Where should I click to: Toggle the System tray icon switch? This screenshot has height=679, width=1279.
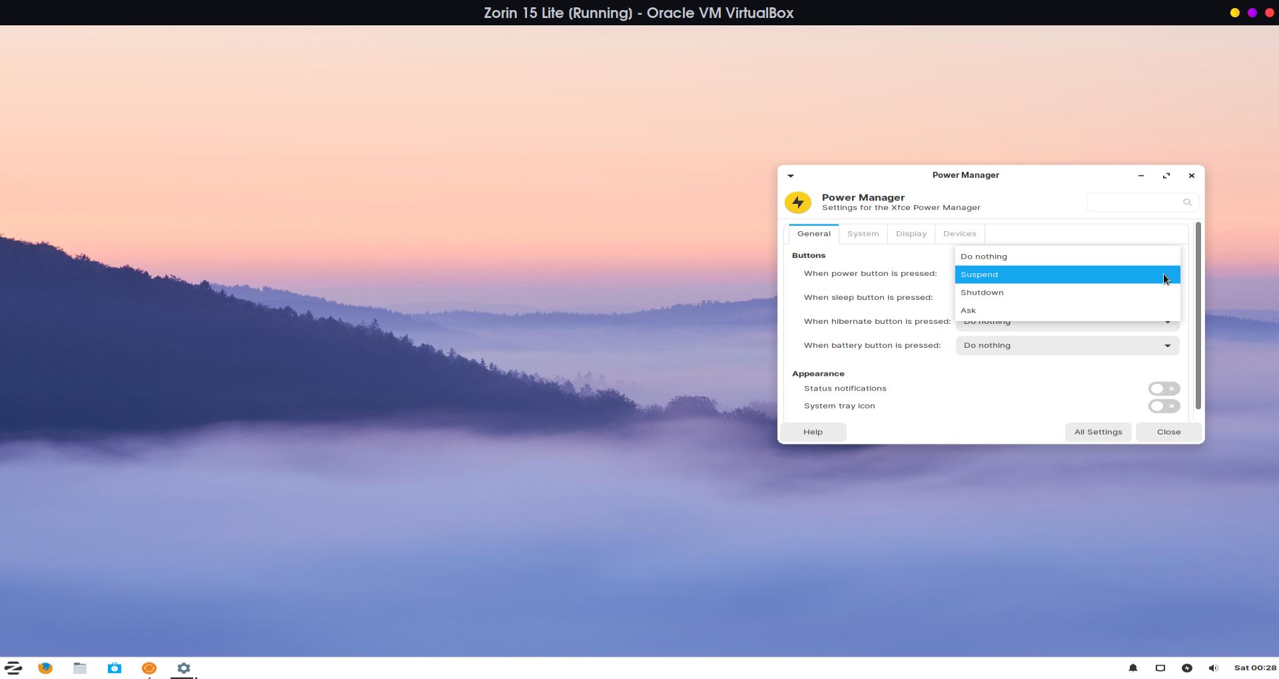pos(1163,406)
